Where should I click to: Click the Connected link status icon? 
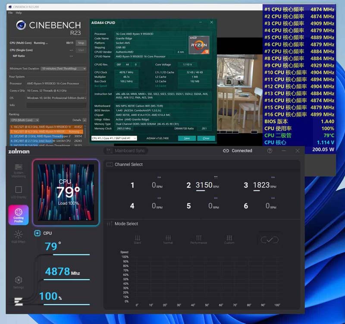click(x=226, y=151)
